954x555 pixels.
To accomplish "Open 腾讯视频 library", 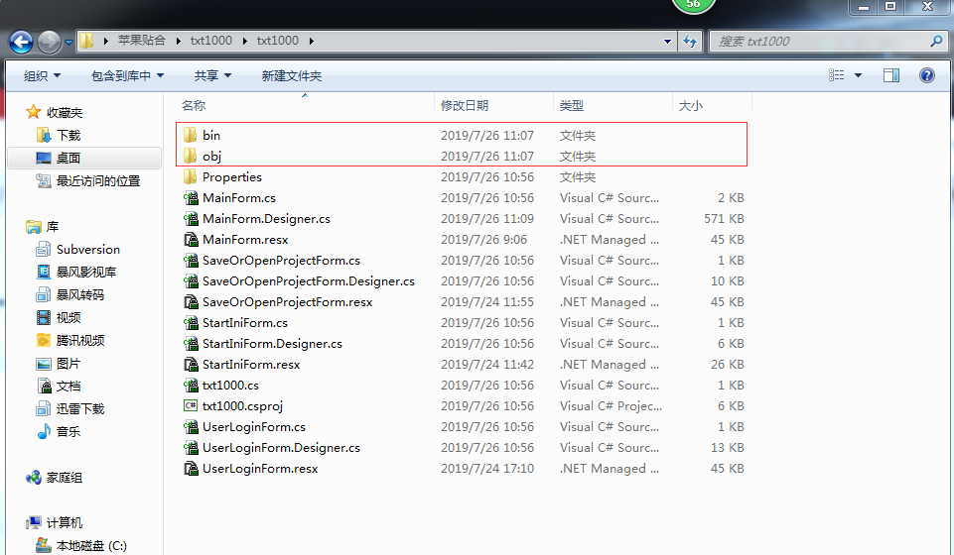I will pyautogui.click(x=79, y=340).
